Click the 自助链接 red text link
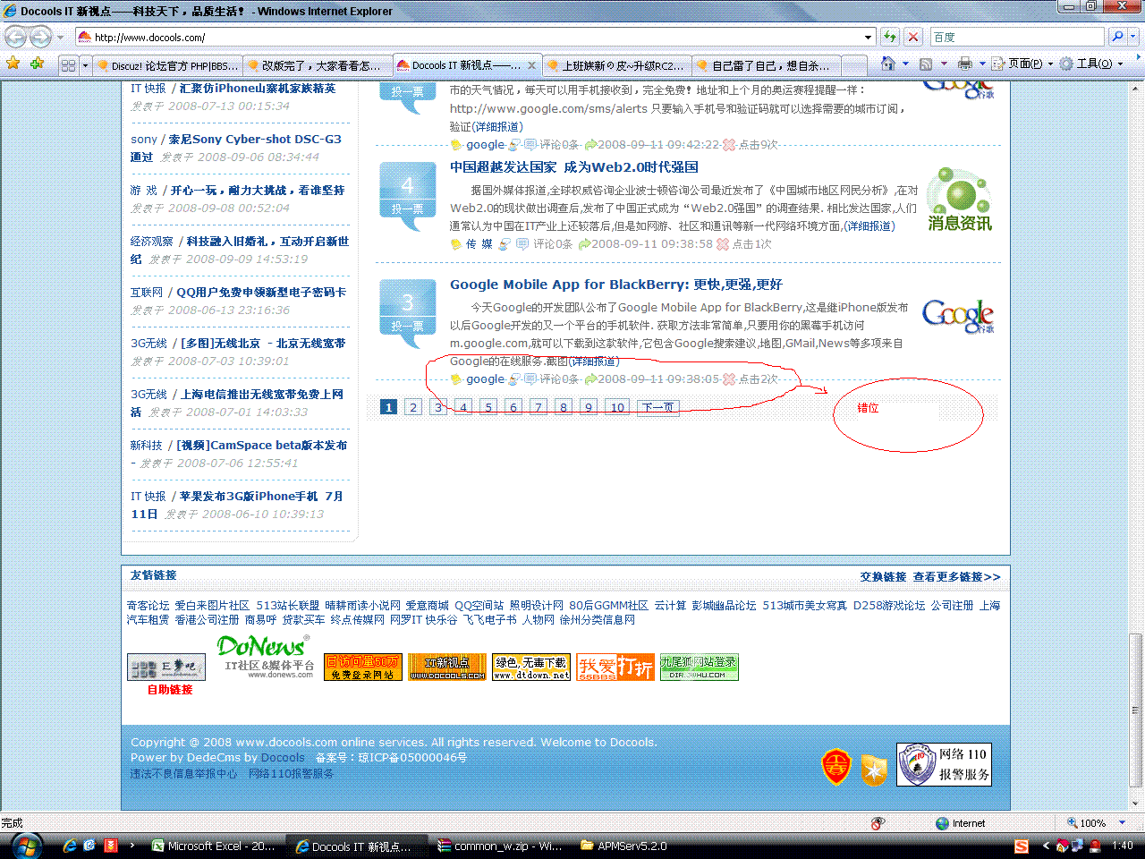1145x859 pixels. click(170, 690)
